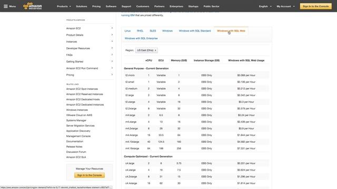Open the Solutions menu item
This screenshot has height=189, width=337.
tap(82, 6)
